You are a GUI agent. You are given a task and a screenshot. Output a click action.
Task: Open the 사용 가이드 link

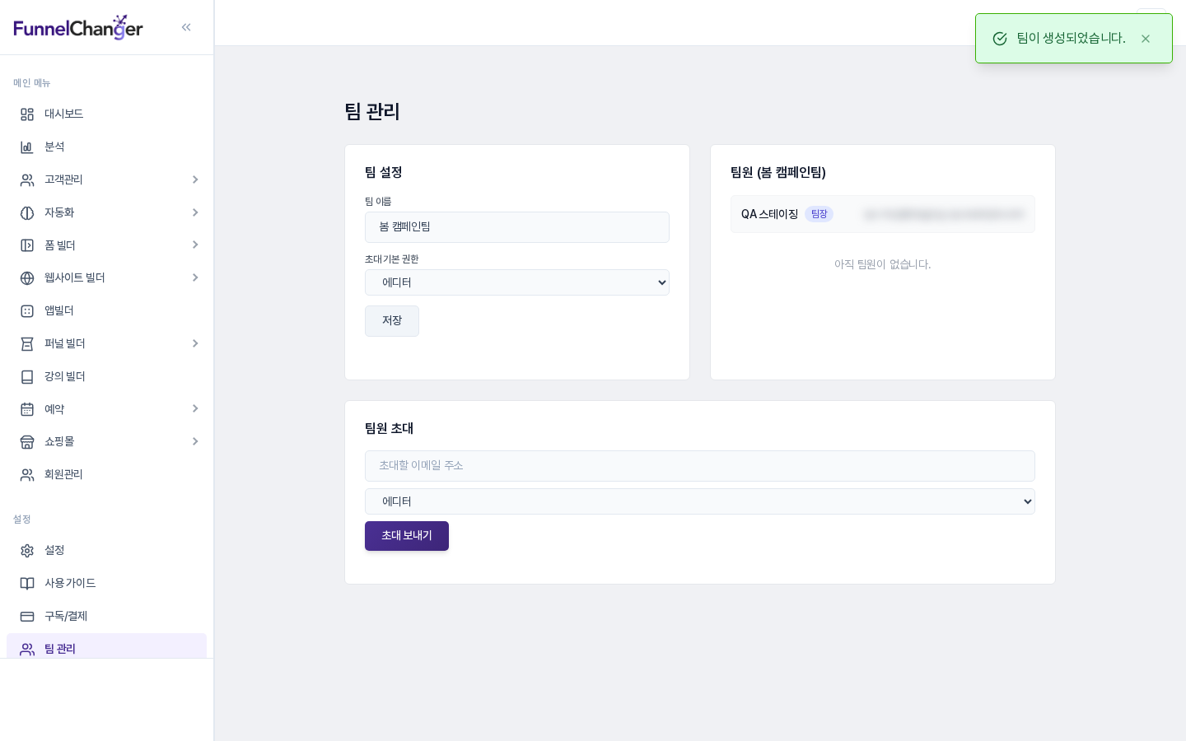click(x=106, y=584)
